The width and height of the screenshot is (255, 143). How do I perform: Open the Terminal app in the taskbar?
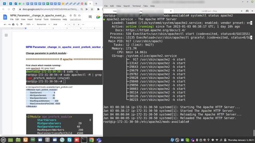pyautogui.click(x=84, y=140)
